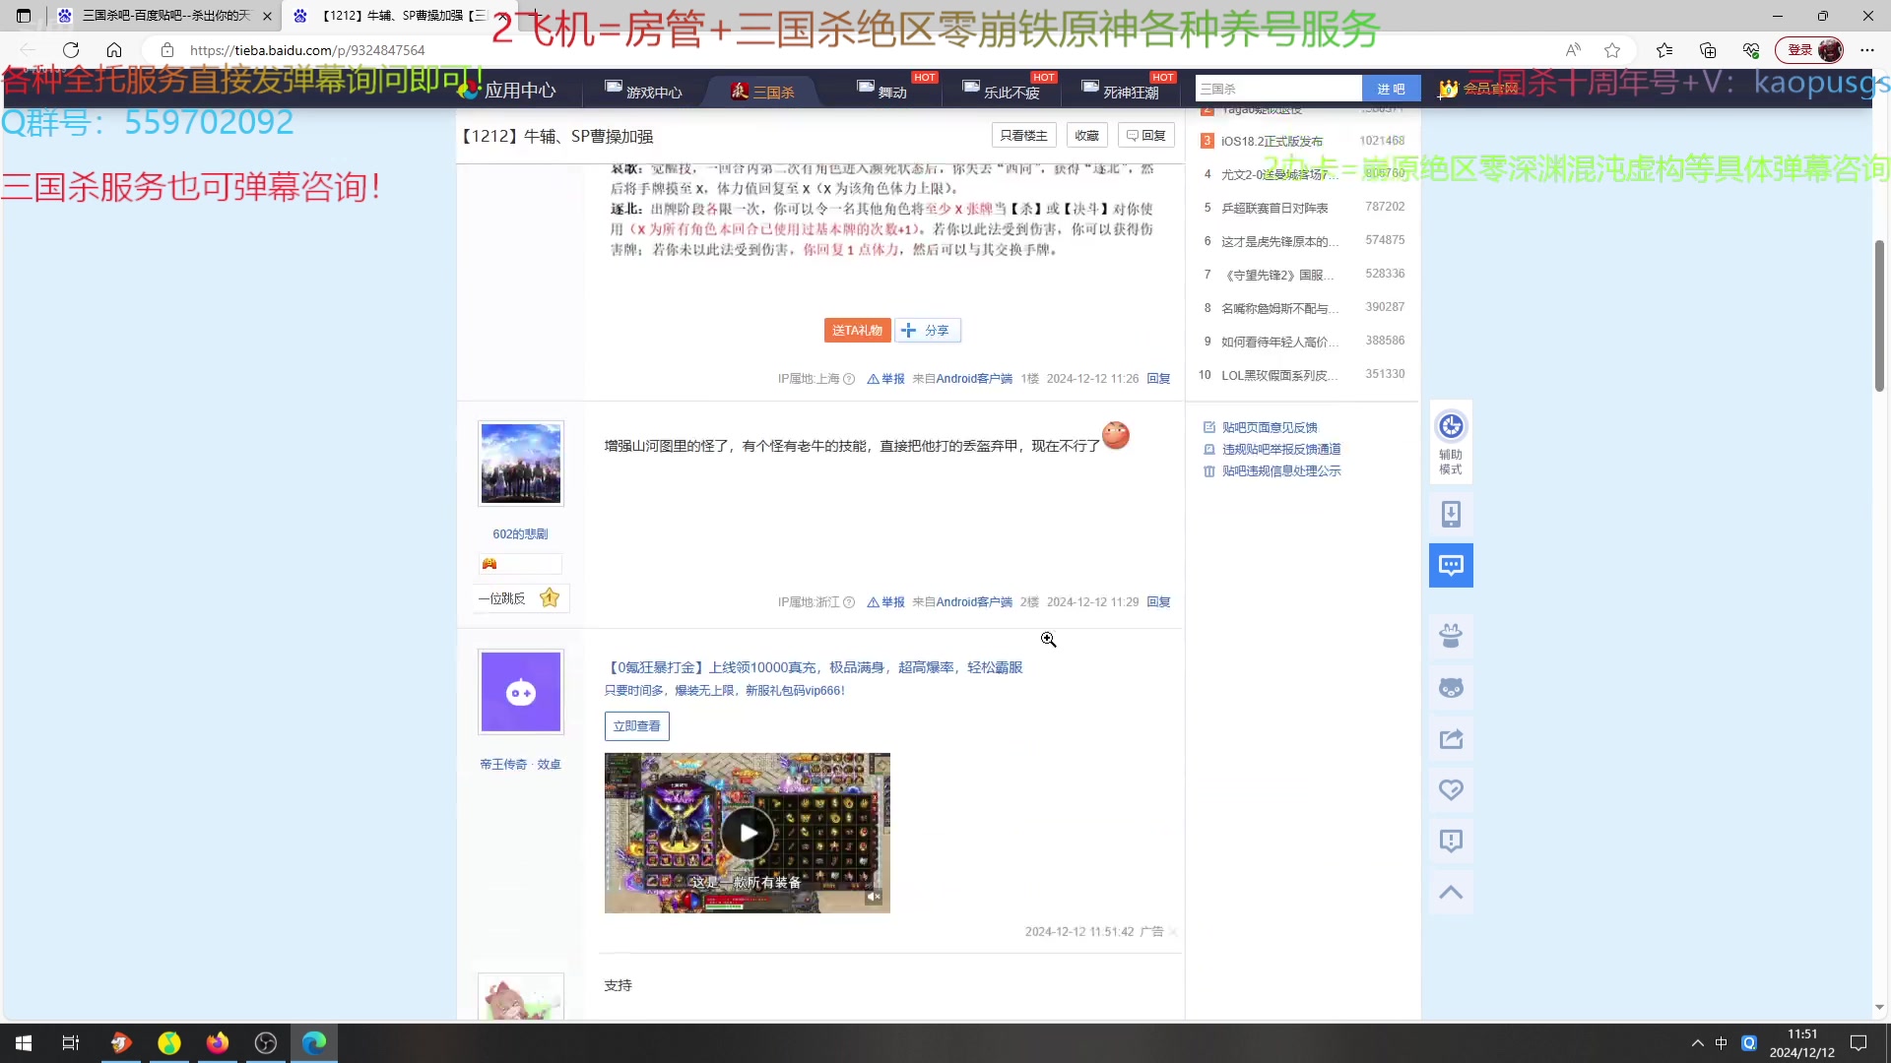The height and width of the screenshot is (1063, 1891).
Task: Click the page vertical scrollbar thumb
Action: point(1879,315)
